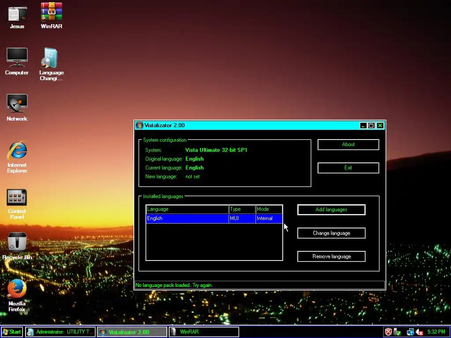This screenshot has height=338, width=451.
Task: Sort by the Type column header
Action: tap(242, 209)
